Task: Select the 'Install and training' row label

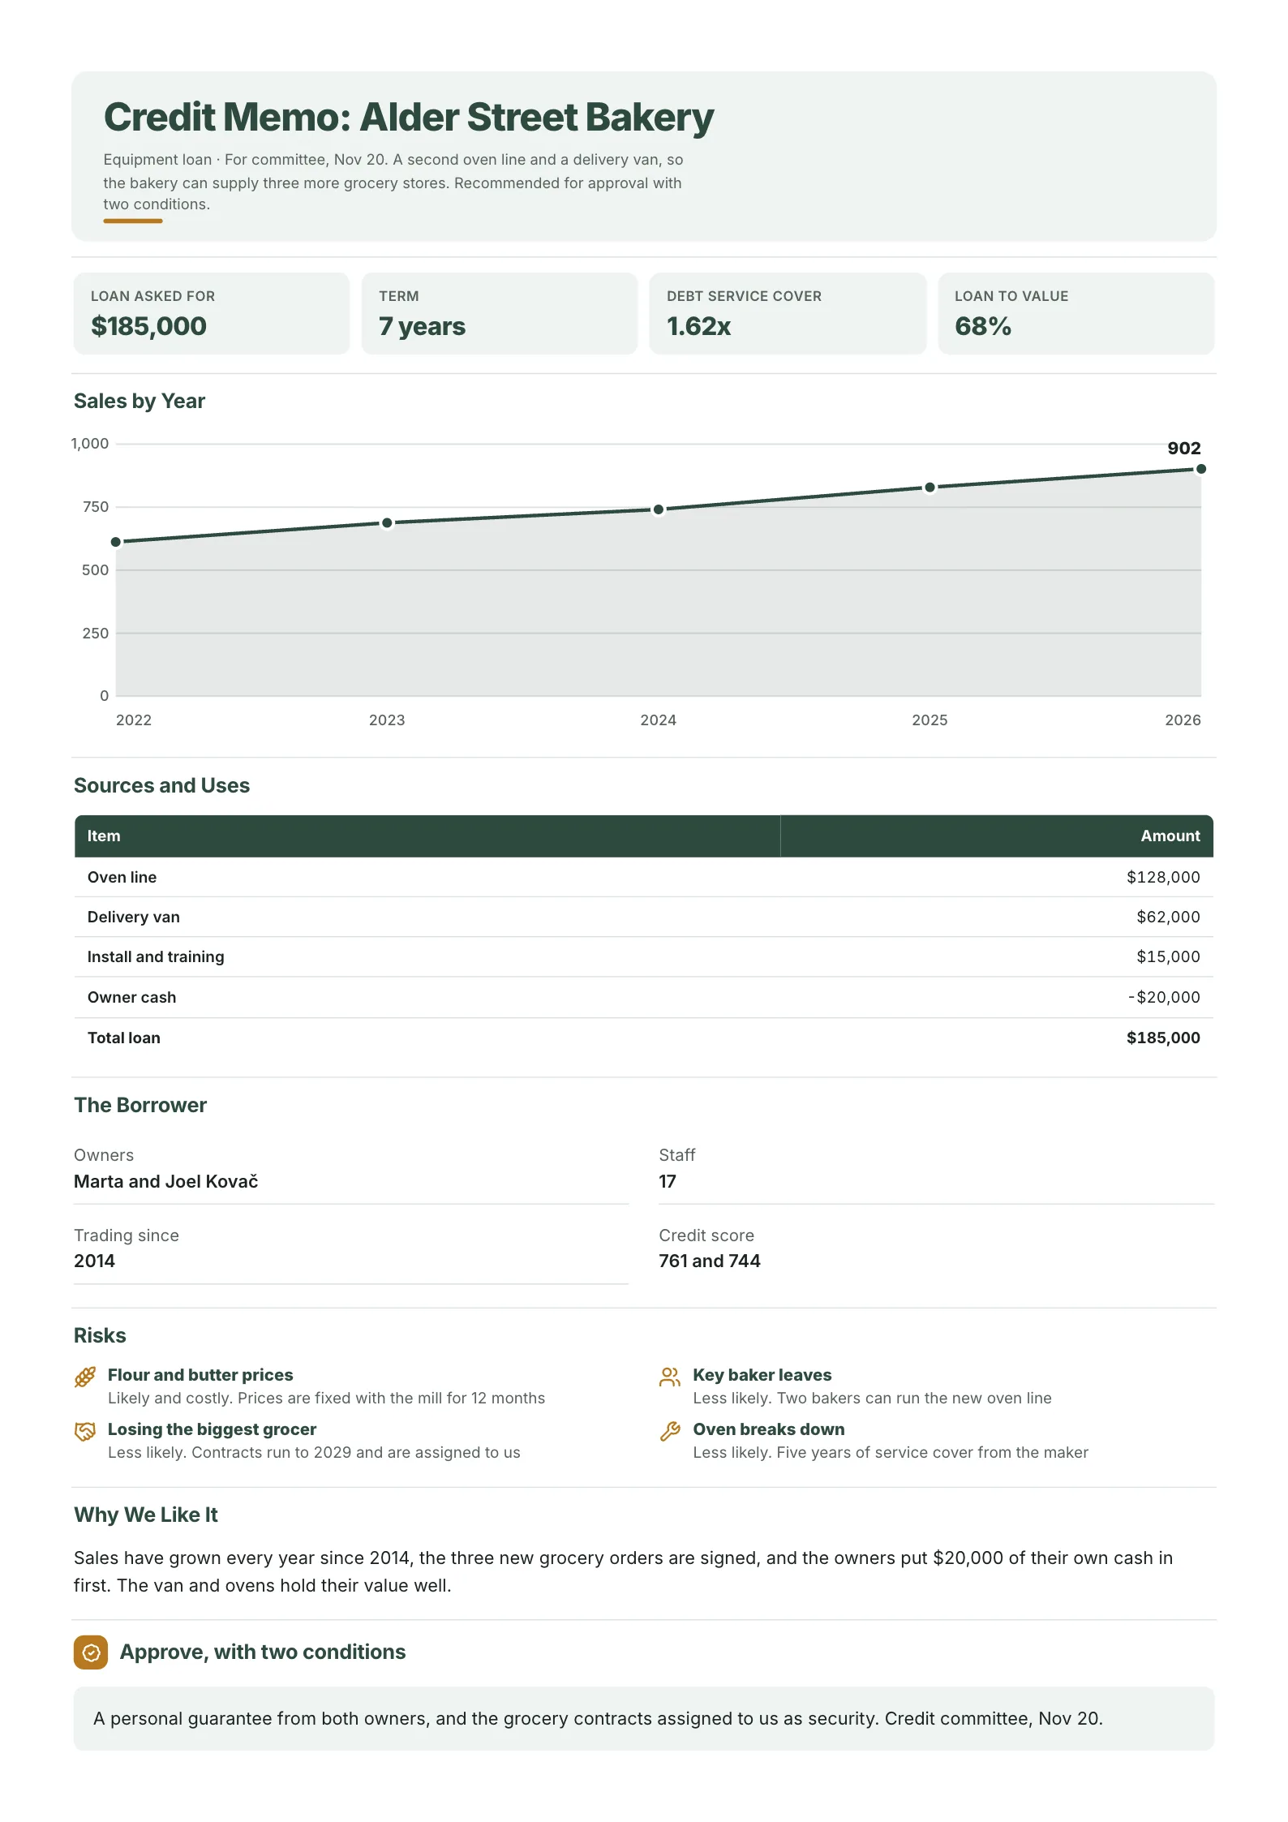Action: point(156,956)
